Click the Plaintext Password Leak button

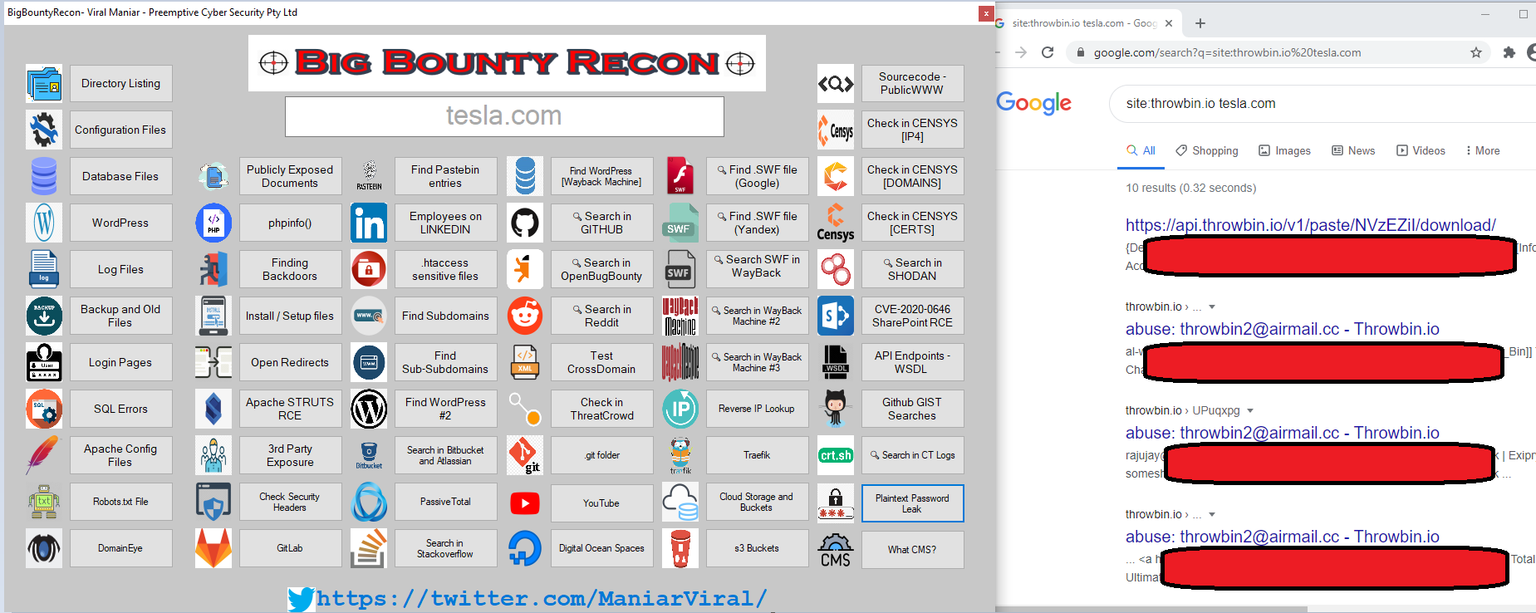(x=912, y=503)
